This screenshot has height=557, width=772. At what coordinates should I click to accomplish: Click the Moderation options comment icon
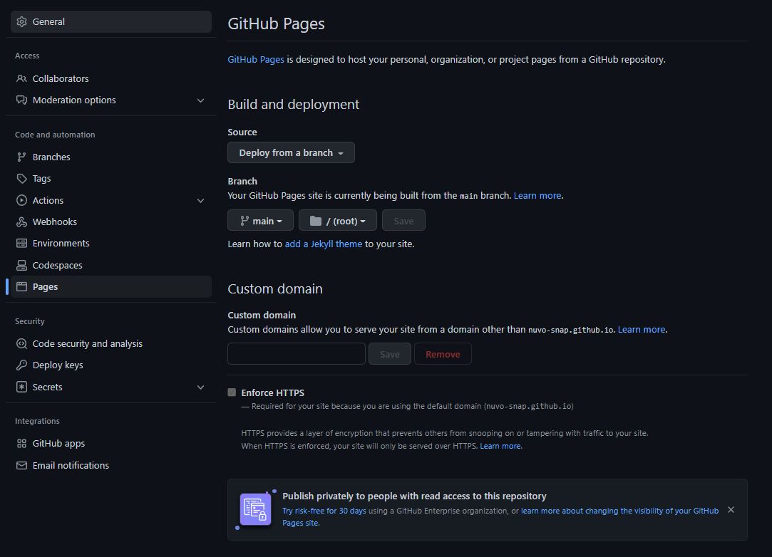tap(21, 100)
